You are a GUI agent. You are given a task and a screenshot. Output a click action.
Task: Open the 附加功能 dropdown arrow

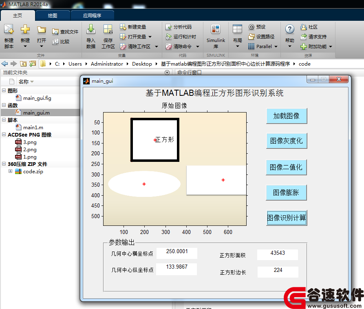[x=330, y=46]
